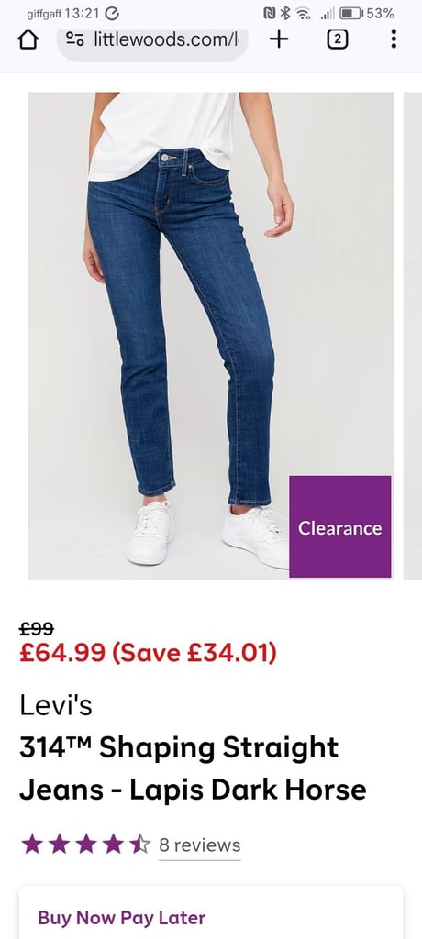Viewport: 422px width, 939px height.
Task: Tap the NFC status icon
Action: point(270,13)
